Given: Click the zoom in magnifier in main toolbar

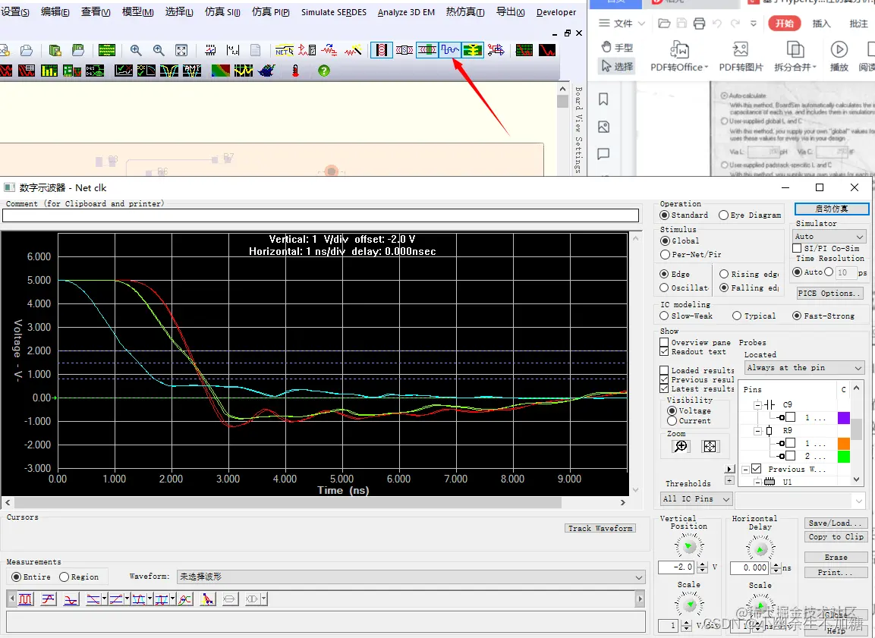Looking at the screenshot, I should tap(136, 51).
